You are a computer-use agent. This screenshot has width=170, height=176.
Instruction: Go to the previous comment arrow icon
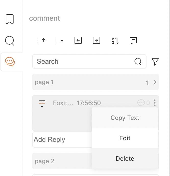click(78, 40)
